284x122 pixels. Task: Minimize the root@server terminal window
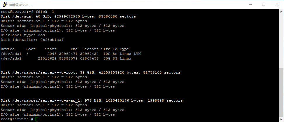250,5
